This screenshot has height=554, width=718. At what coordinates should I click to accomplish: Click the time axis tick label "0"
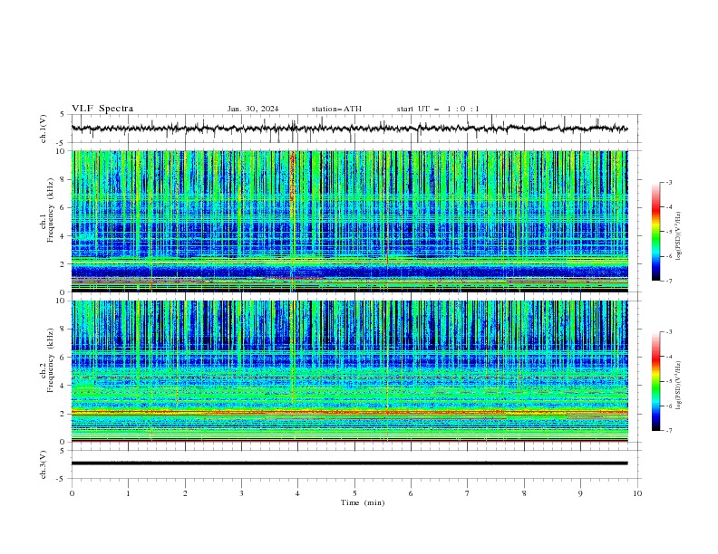72,493
